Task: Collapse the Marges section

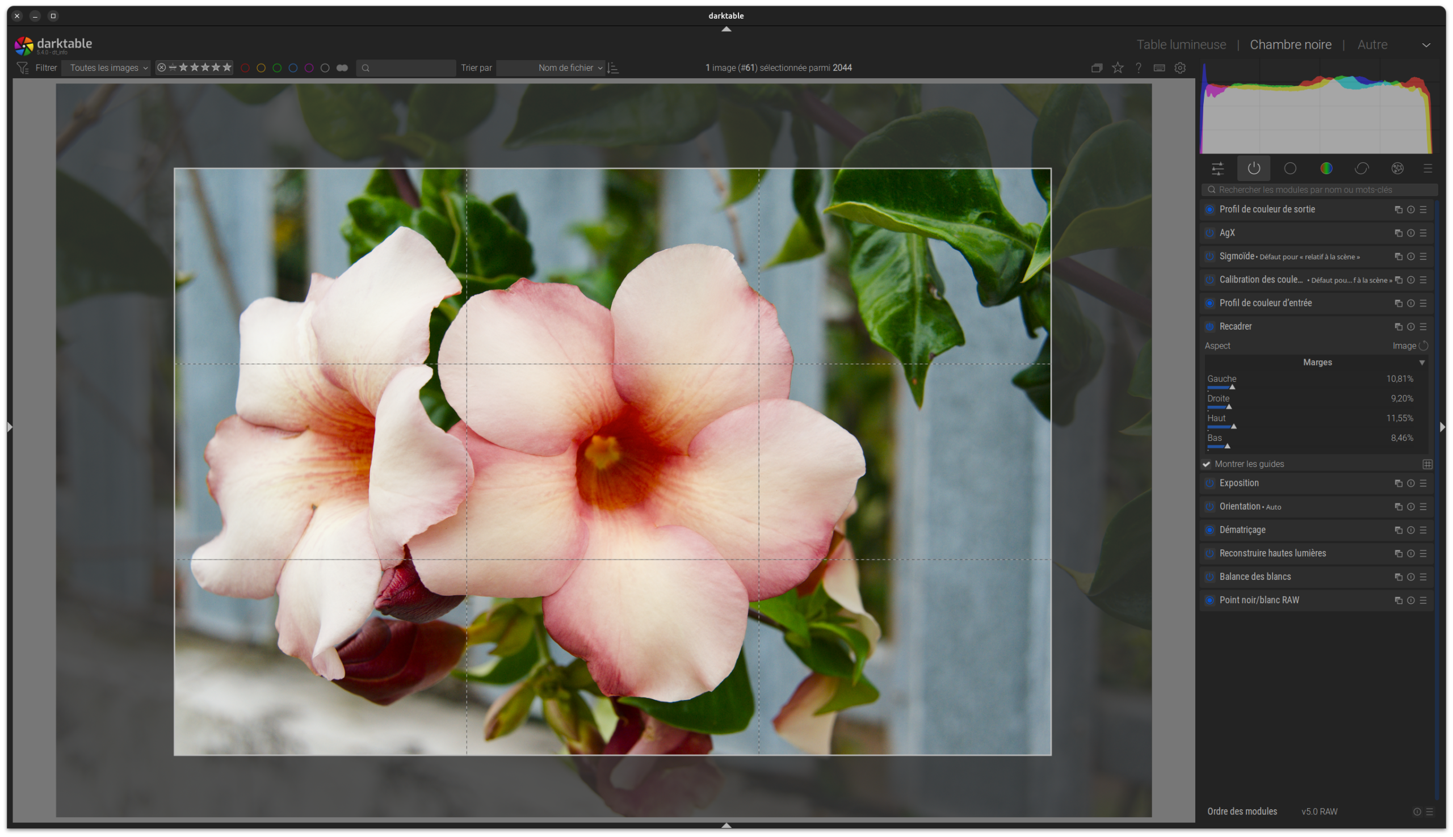Action: [x=1421, y=362]
